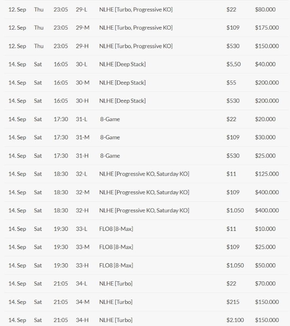Select the $175.000 guarantee amount

[267, 28]
